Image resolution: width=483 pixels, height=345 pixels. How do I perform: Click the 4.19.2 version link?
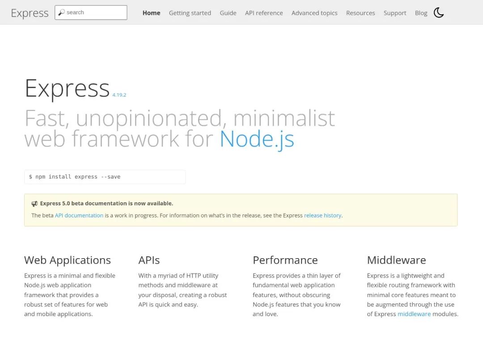click(x=119, y=95)
